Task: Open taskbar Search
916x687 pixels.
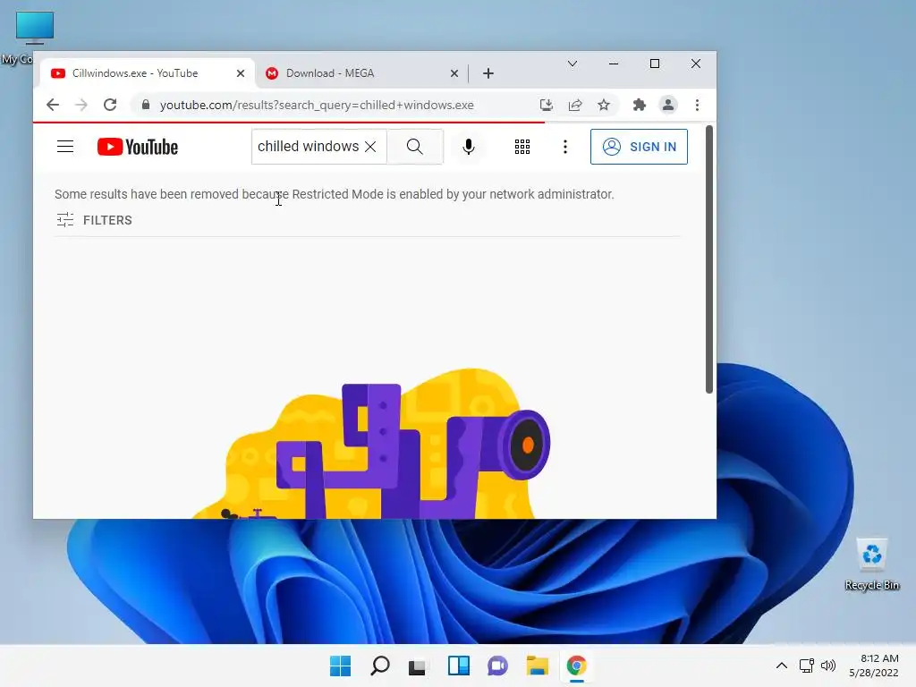Action: coord(379,666)
